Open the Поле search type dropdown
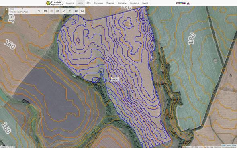The width and height of the screenshot is (237, 148). 16,9
